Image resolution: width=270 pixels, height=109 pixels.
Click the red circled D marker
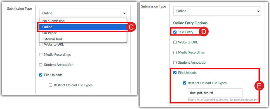pyautogui.click(x=204, y=32)
